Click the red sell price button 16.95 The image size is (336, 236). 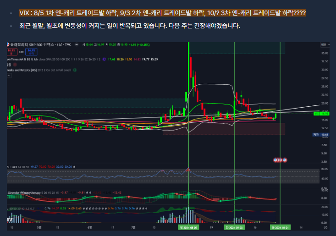(11, 51)
